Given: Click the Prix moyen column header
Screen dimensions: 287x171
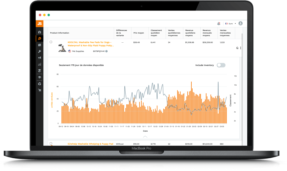Looking at the screenshot, I should (x=138, y=33).
